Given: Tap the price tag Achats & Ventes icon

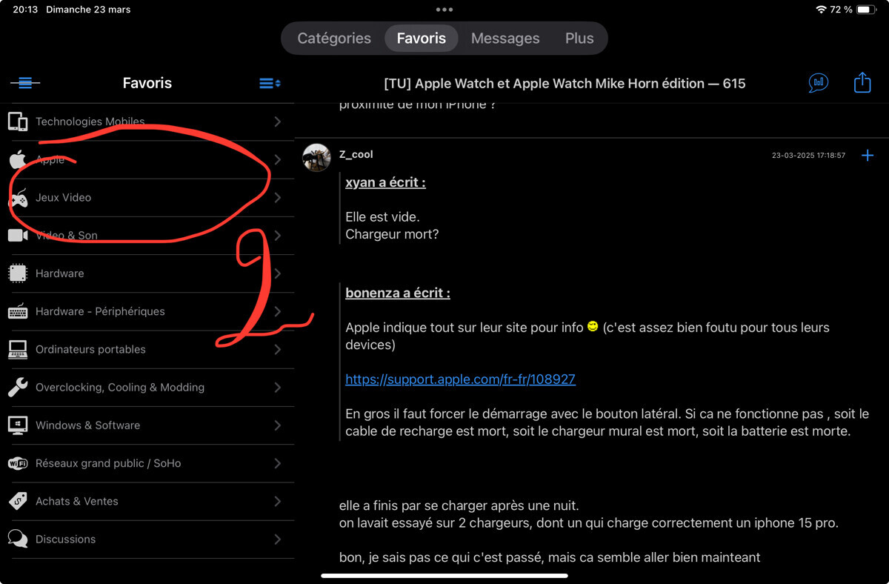Looking at the screenshot, I should pyautogui.click(x=18, y=501).
